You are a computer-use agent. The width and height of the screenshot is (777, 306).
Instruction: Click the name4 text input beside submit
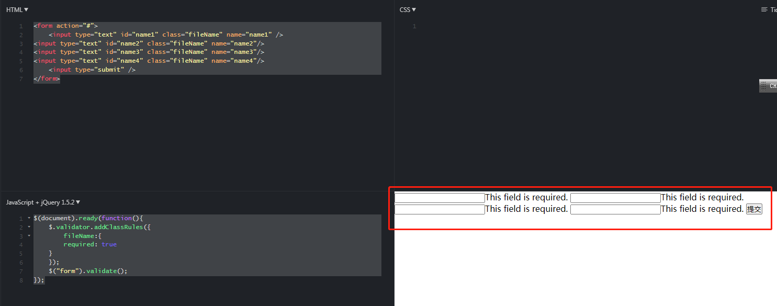(615, 209)
